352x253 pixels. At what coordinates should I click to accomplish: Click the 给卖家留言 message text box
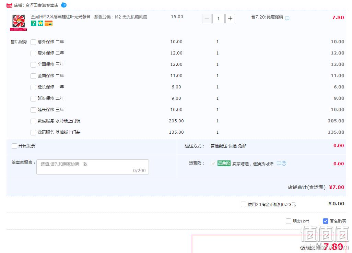tap(93, 167)
